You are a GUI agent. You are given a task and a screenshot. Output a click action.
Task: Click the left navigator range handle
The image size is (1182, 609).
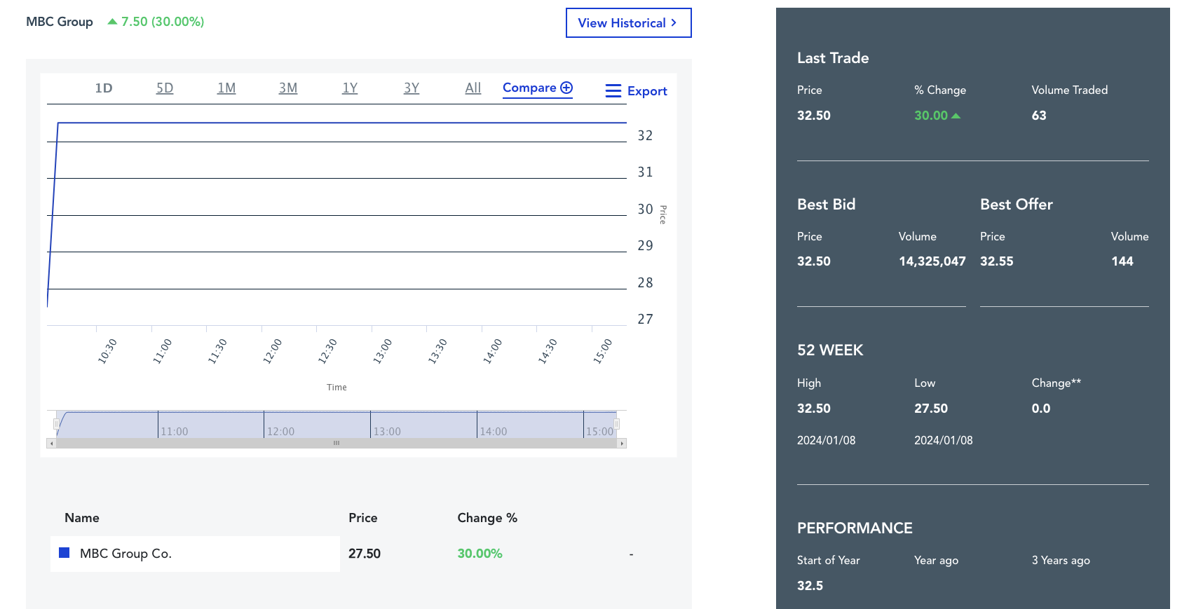coord(56,424)
